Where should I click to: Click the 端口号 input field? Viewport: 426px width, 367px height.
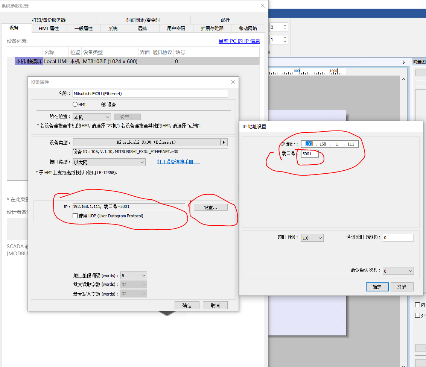[x=309, y=154]
